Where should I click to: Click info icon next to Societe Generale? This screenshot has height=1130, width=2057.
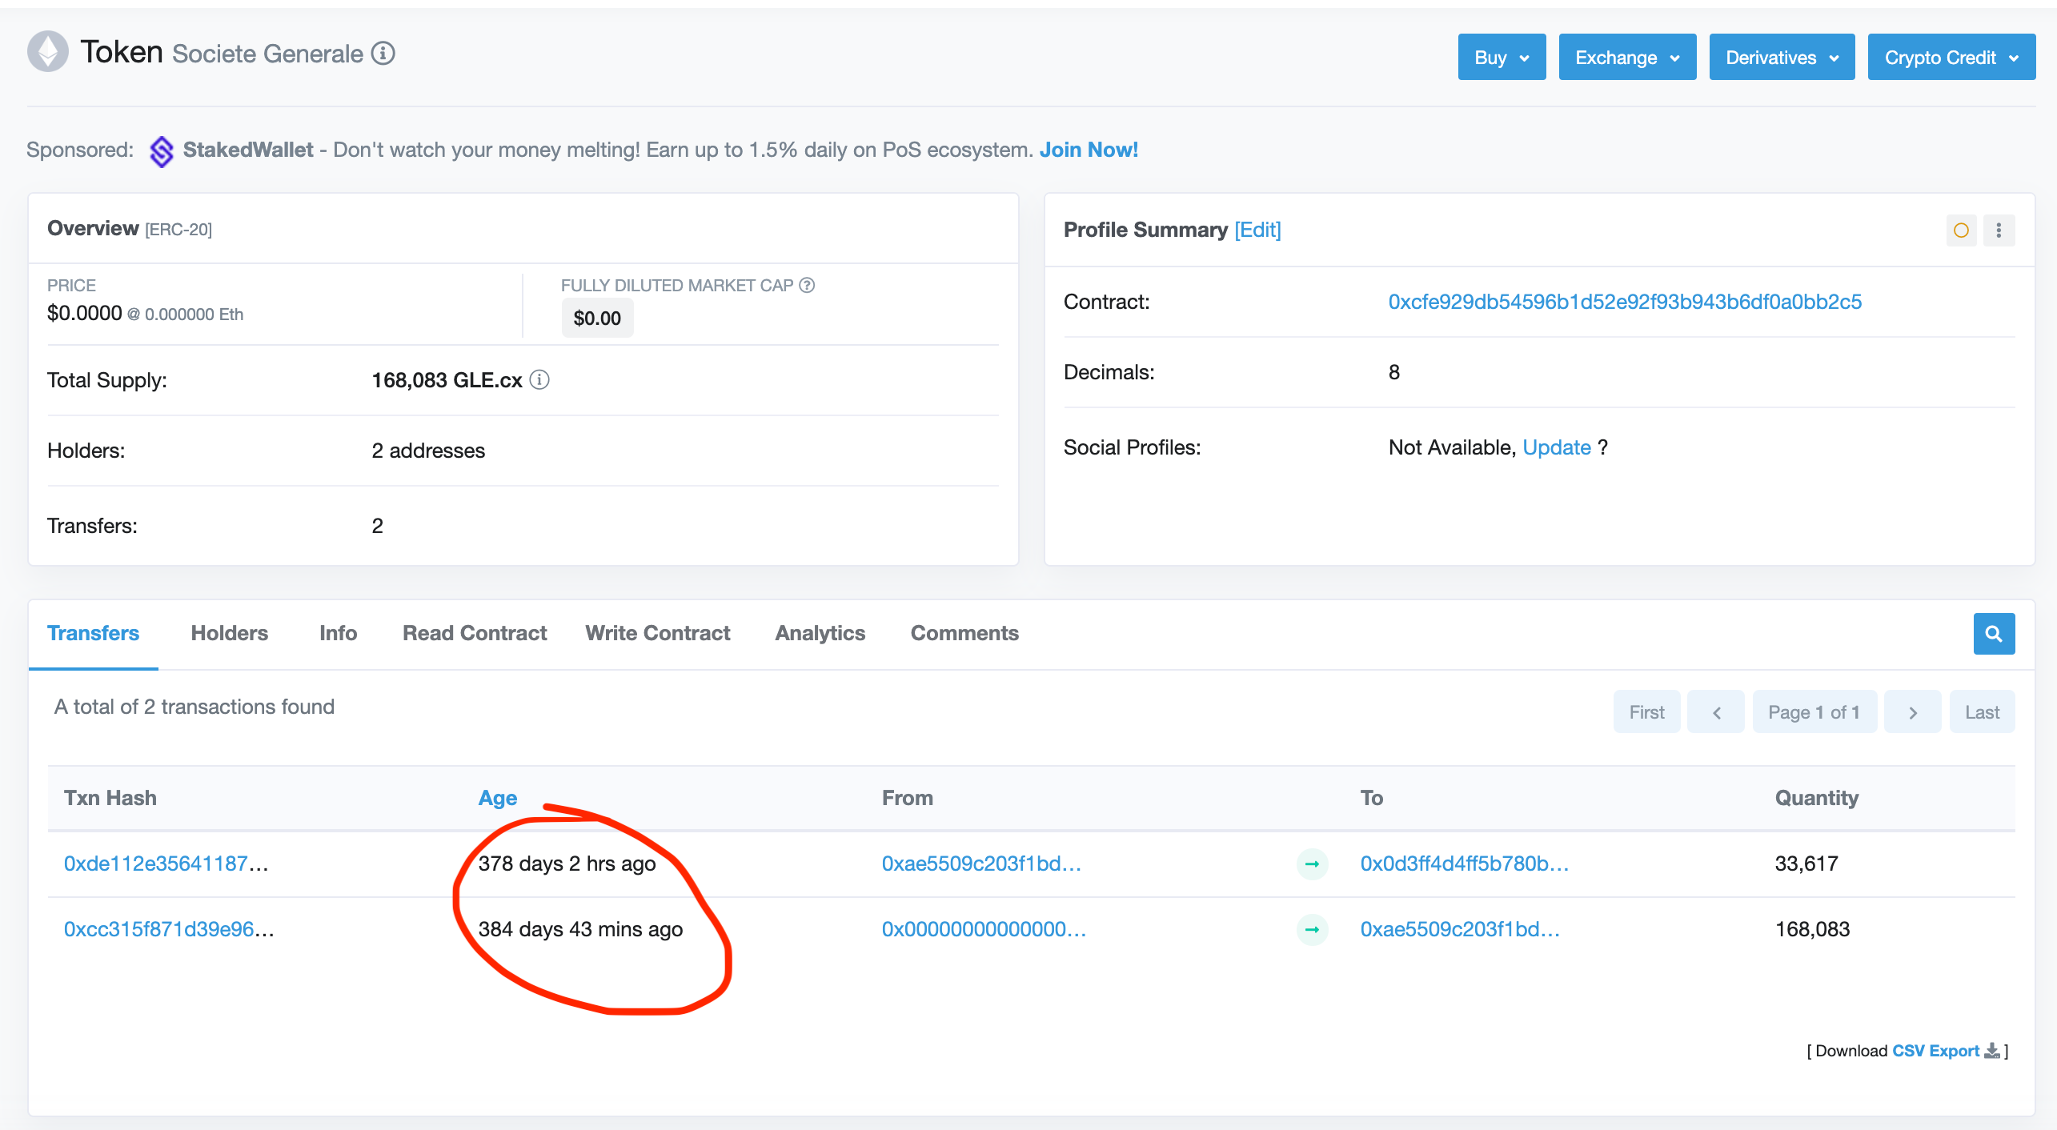pyautogui.click(x=383, y=54)
